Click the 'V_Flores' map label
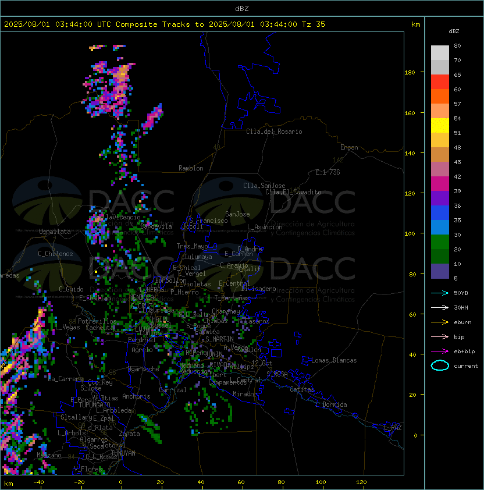The height and width of the screenshot is (490, 484). pyautogui.click(x=88, y=469)
